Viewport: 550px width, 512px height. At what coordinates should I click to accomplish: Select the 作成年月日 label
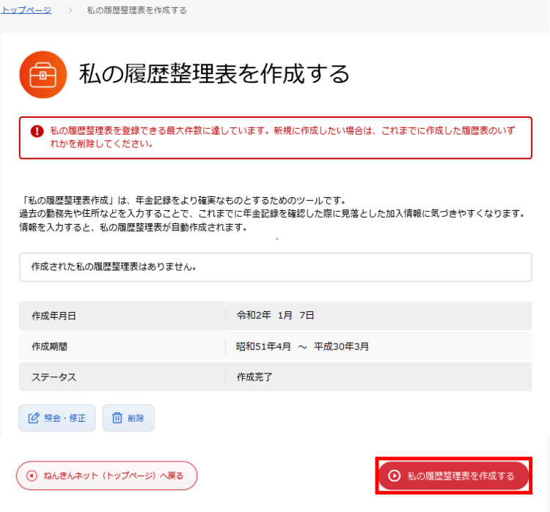(x=54, y=316)
